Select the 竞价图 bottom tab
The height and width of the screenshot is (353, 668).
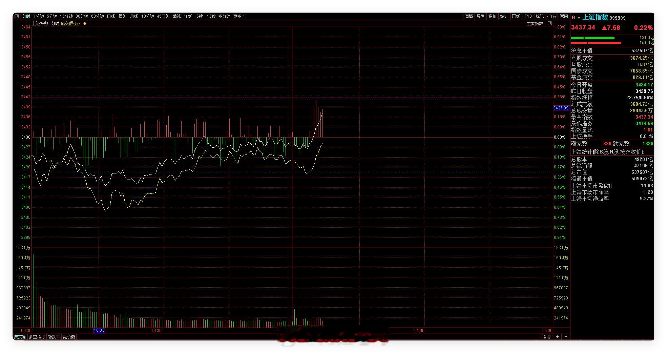pos(69,337)
